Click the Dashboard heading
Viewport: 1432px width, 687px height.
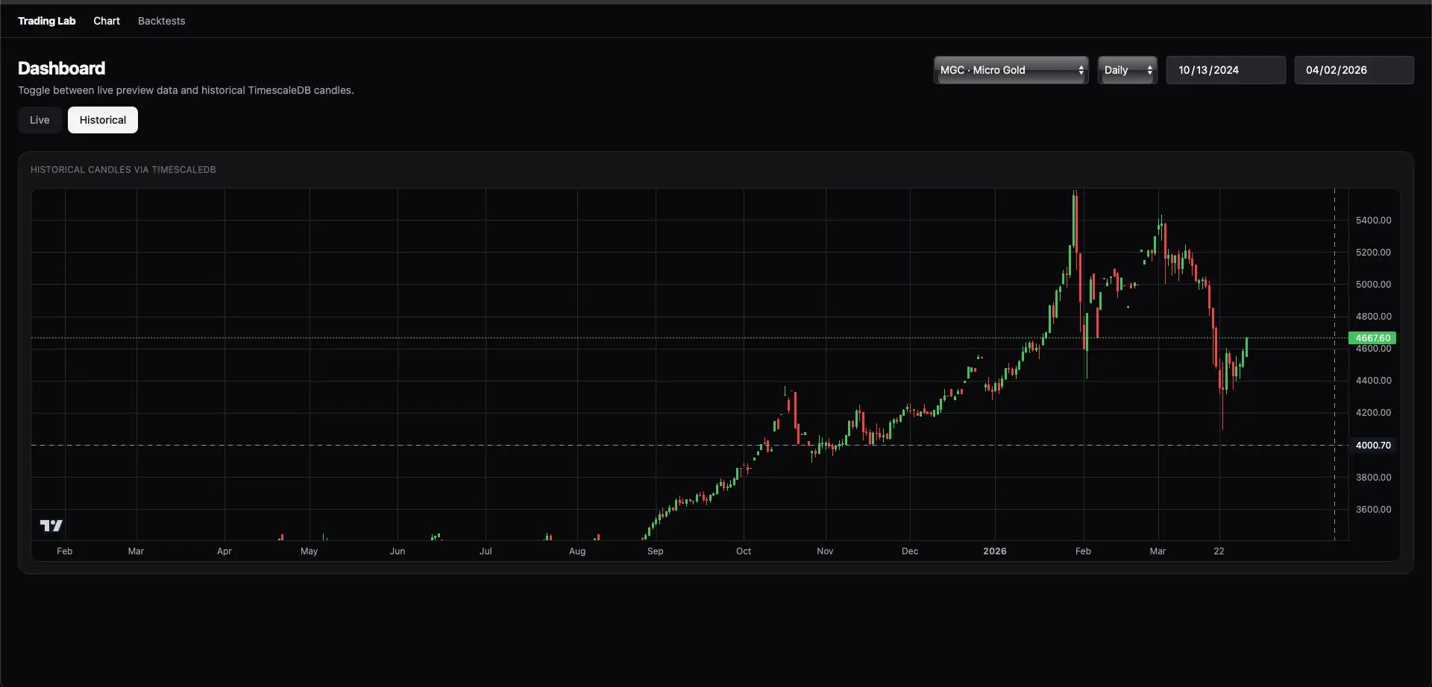pyautogui.click(x=61, y=68)
